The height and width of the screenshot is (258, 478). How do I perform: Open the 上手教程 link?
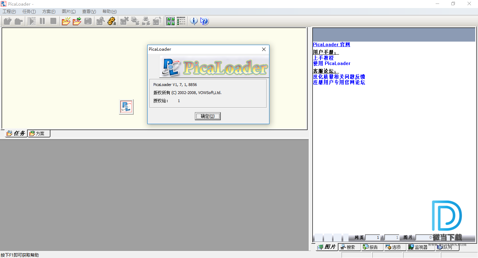(323, 58)
